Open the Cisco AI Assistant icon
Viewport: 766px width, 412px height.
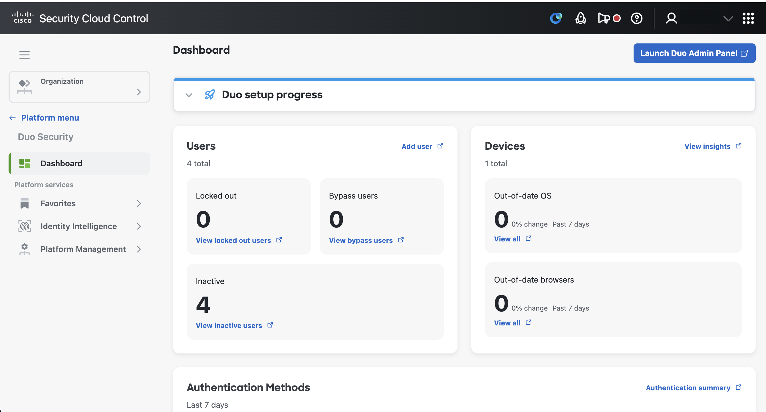[556, 18]
